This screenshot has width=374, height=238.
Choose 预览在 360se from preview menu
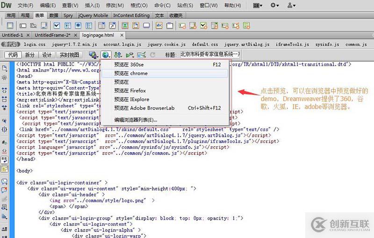pos(165,64)
